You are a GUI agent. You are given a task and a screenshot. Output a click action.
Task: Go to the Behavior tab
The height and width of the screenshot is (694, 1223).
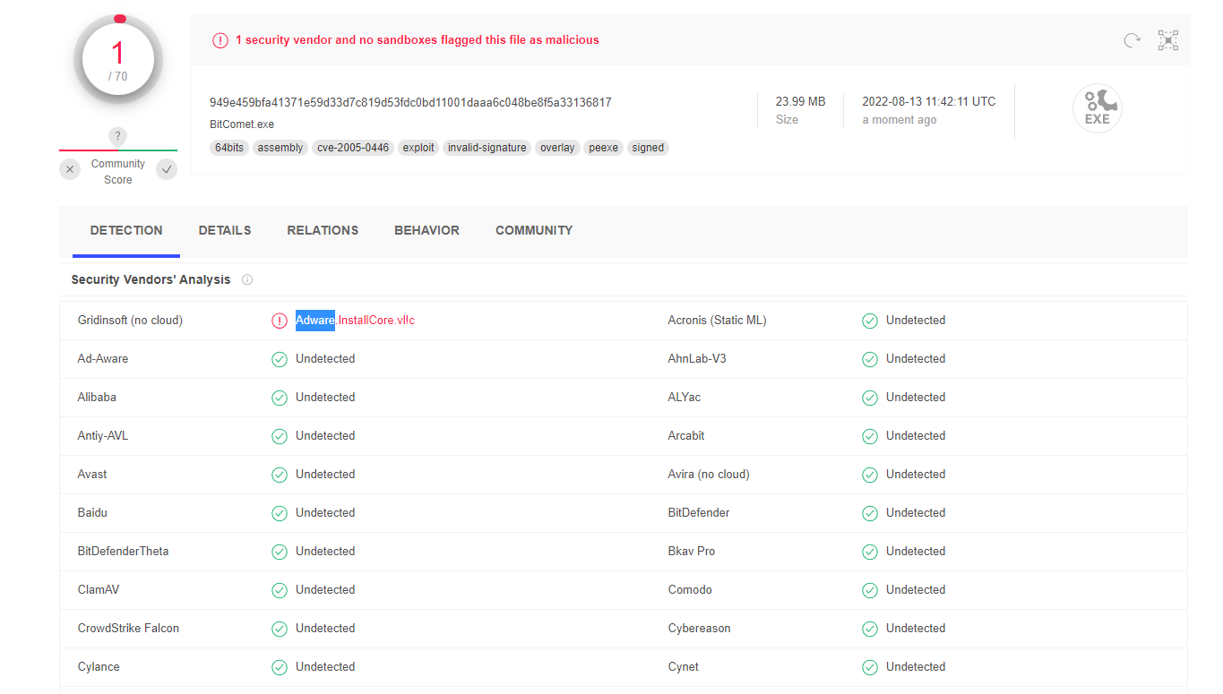[x=426, y=230]
